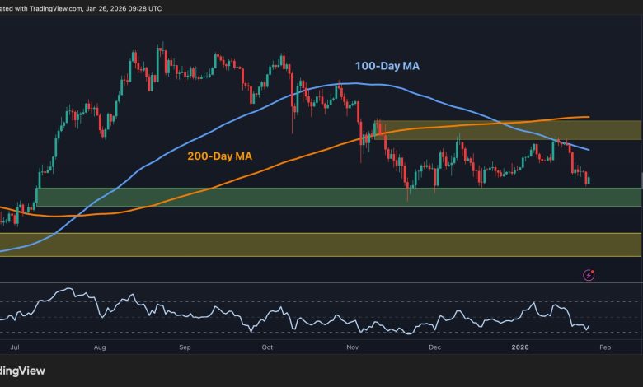This screenshot has height=387, width=643.
Task: Click the 2026 label on time axis
Action: (519, 348)
